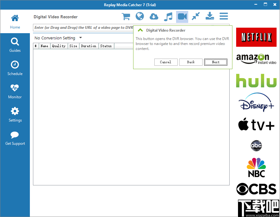Sort by the # column header

point(36,46)
